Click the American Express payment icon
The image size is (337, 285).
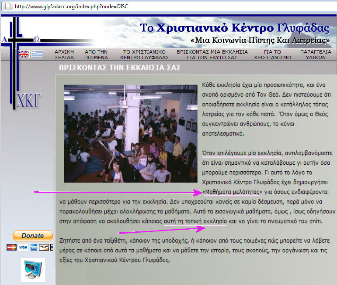pos(33,247)
